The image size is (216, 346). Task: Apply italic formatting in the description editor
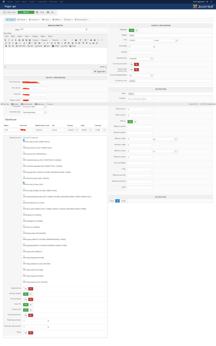[x=9, y=40]
